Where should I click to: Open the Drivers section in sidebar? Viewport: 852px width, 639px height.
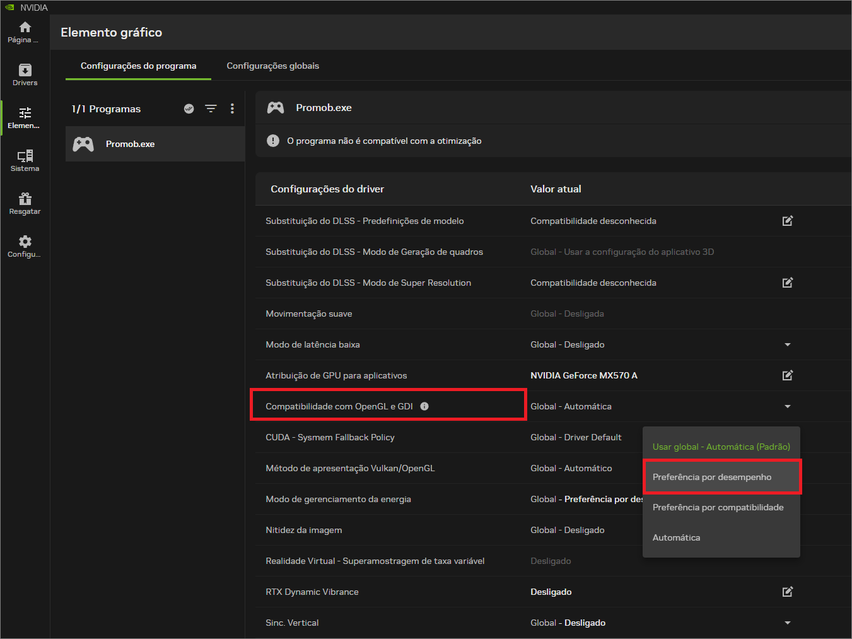pyautogui.click(x=25, y=75)
